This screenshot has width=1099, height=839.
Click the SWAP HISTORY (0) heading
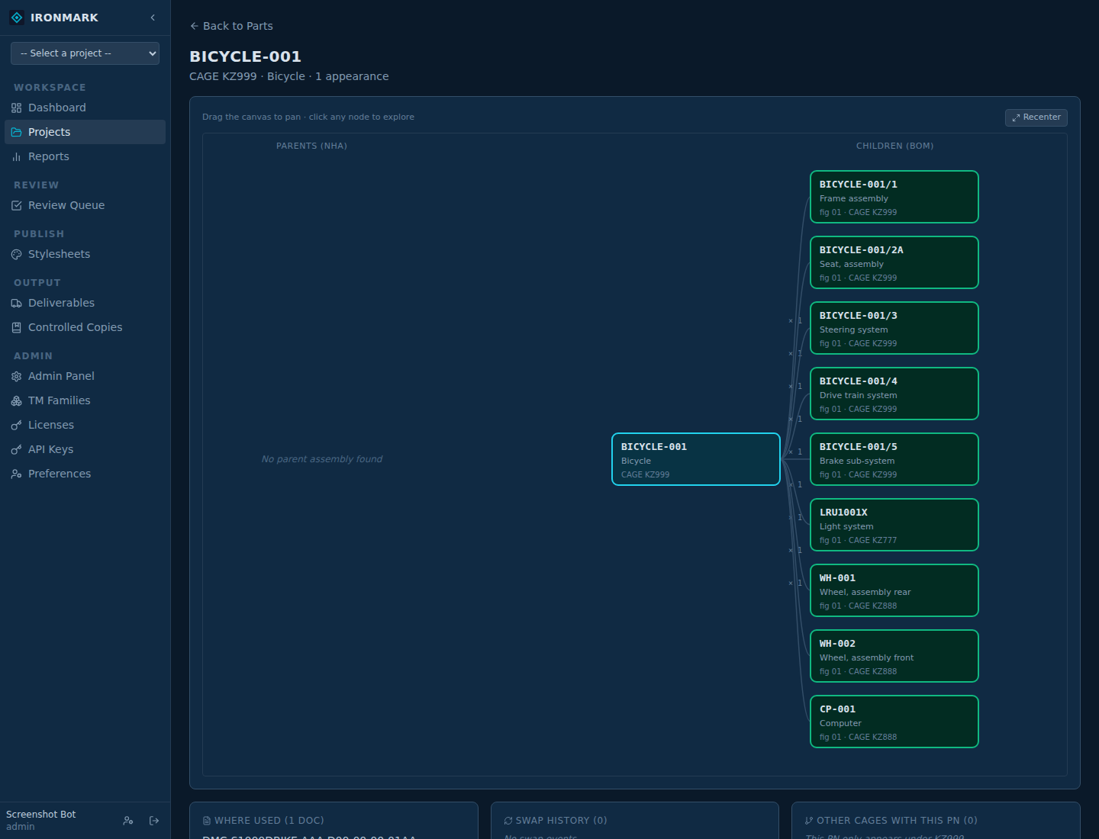pos(562,821)
